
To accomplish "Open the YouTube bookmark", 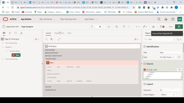I will (x=27, y=12).
